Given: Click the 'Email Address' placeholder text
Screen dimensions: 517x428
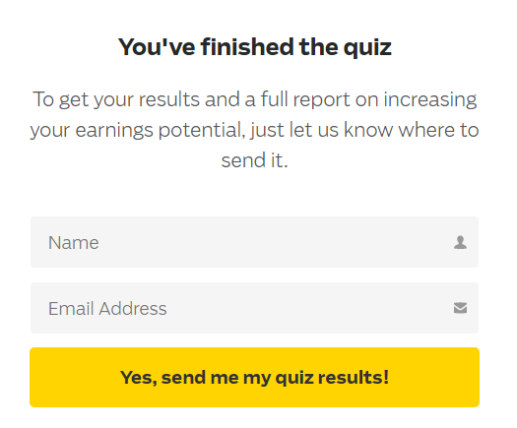Looking at the screenshot, I should [107, 309].
